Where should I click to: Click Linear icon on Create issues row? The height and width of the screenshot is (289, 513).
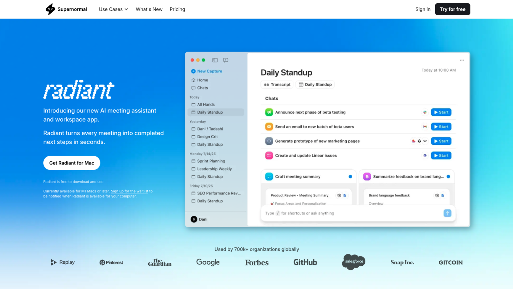[x=425, y=155]
